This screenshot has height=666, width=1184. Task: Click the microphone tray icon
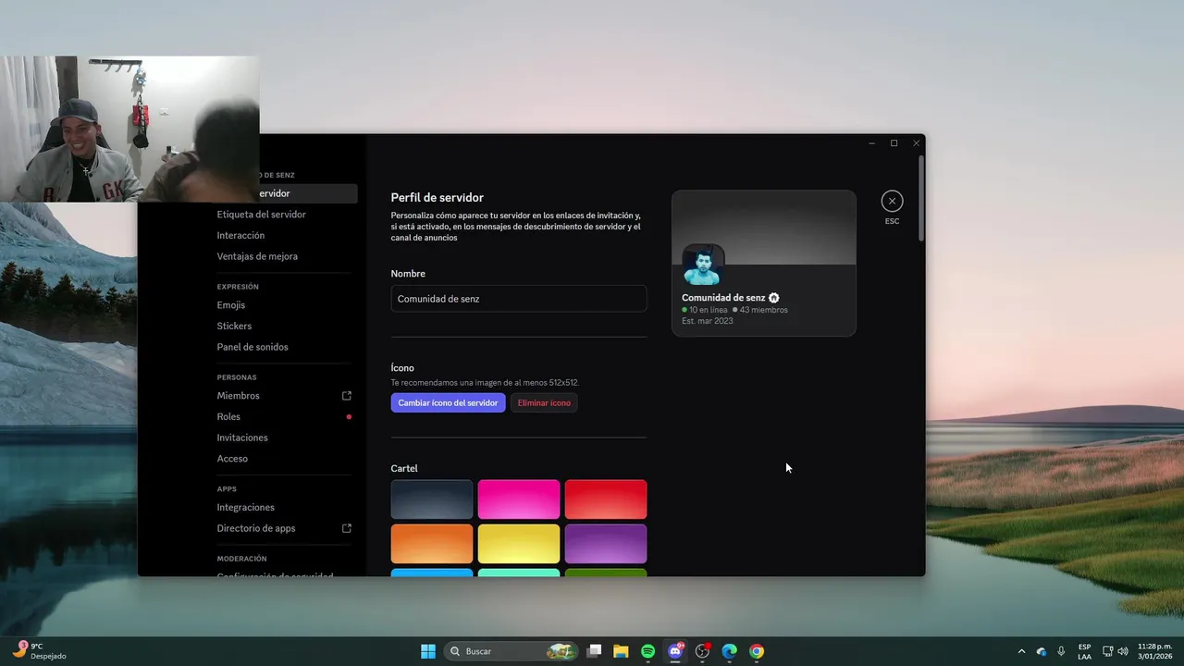1061,651
